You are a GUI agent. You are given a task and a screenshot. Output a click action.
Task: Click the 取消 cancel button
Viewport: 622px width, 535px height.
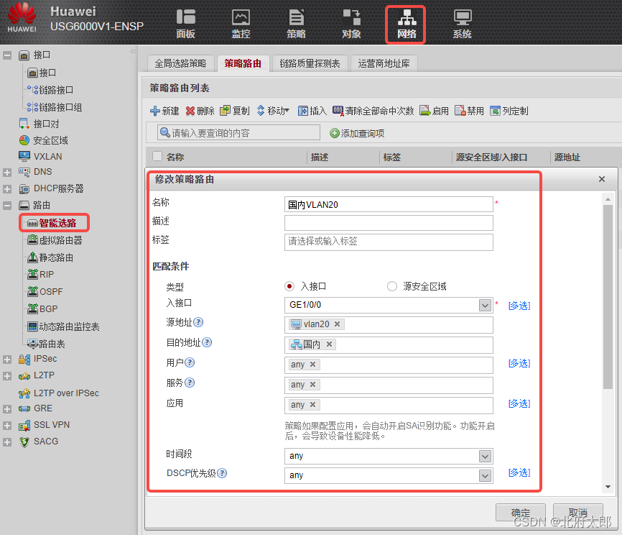[578, 513]
